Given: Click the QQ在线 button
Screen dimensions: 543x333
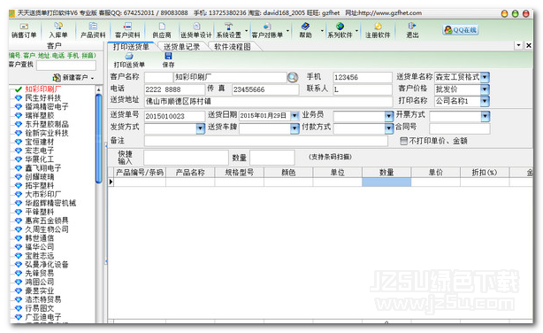Looking at the screenshot, I should pos(461,30).
